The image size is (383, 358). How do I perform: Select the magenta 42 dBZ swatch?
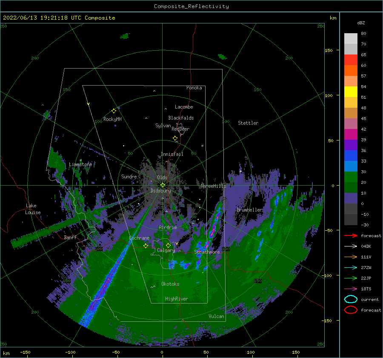(x=351, y=134)
